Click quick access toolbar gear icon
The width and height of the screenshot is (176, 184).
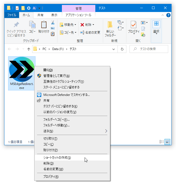coord(28,8)
